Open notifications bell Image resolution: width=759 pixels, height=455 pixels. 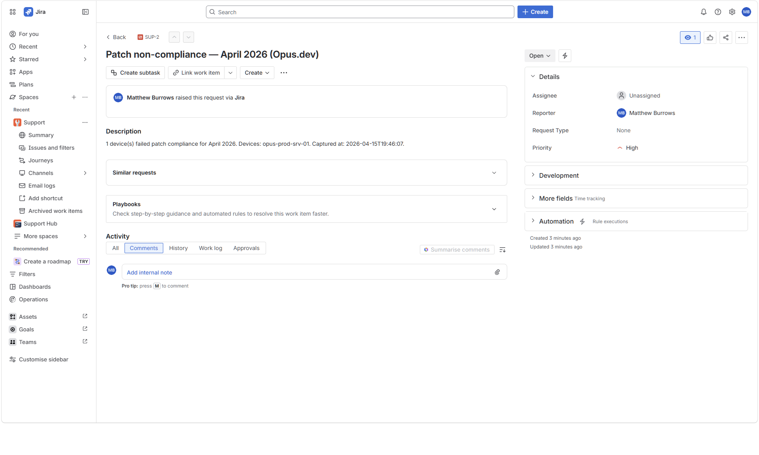704,12
